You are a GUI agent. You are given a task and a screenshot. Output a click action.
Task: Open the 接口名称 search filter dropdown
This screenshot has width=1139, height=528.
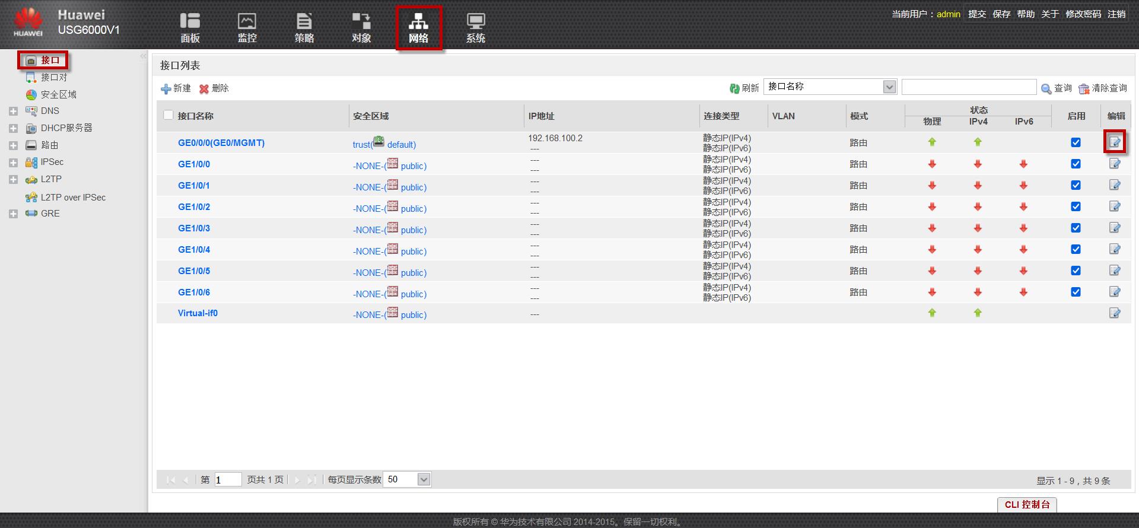(889, 87)
